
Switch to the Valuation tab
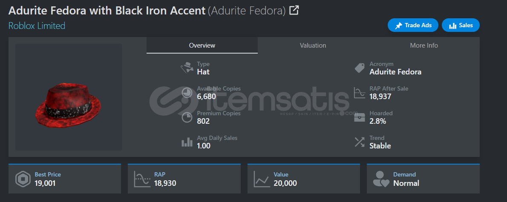tap(313, 46)
